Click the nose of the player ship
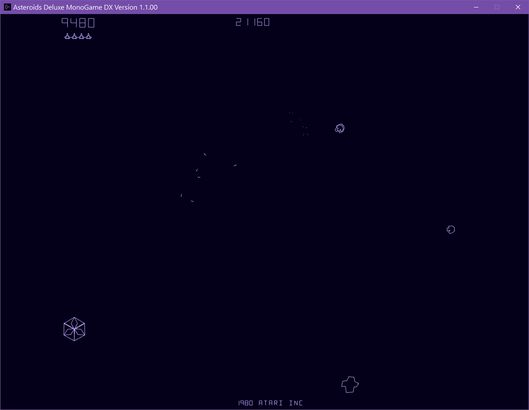Viewport: 529px width, 410px height. pyautogui.click(x=350, y=377)
